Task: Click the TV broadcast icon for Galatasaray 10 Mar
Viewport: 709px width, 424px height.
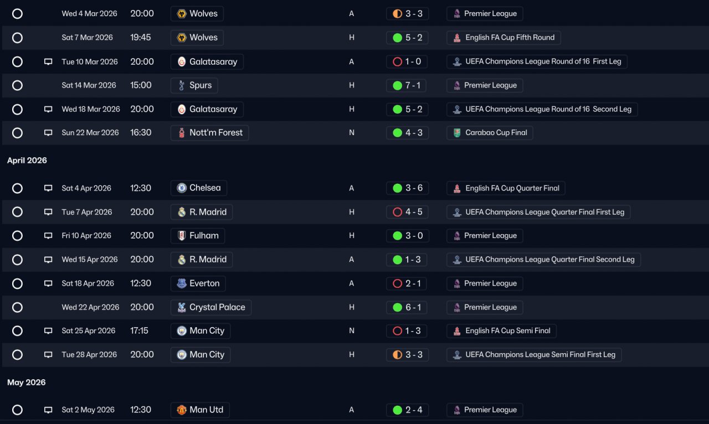Action: [x=48, y=62]
